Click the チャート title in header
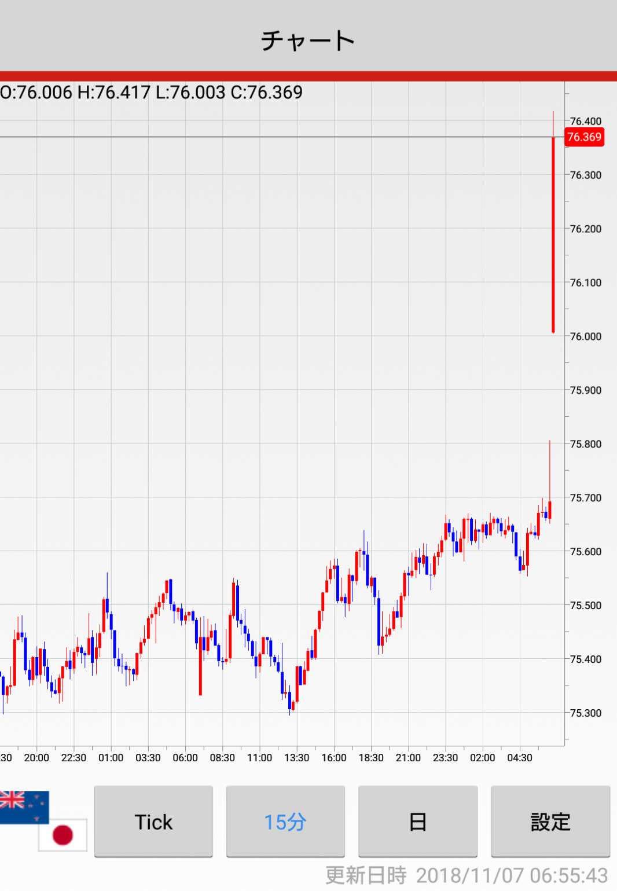The height and width of the screenshot is (891, 617). (x=308, y=41)
